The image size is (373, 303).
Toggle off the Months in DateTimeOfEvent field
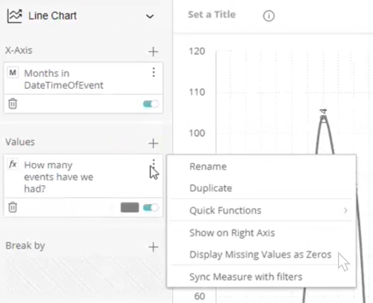(x=151, y=104)
